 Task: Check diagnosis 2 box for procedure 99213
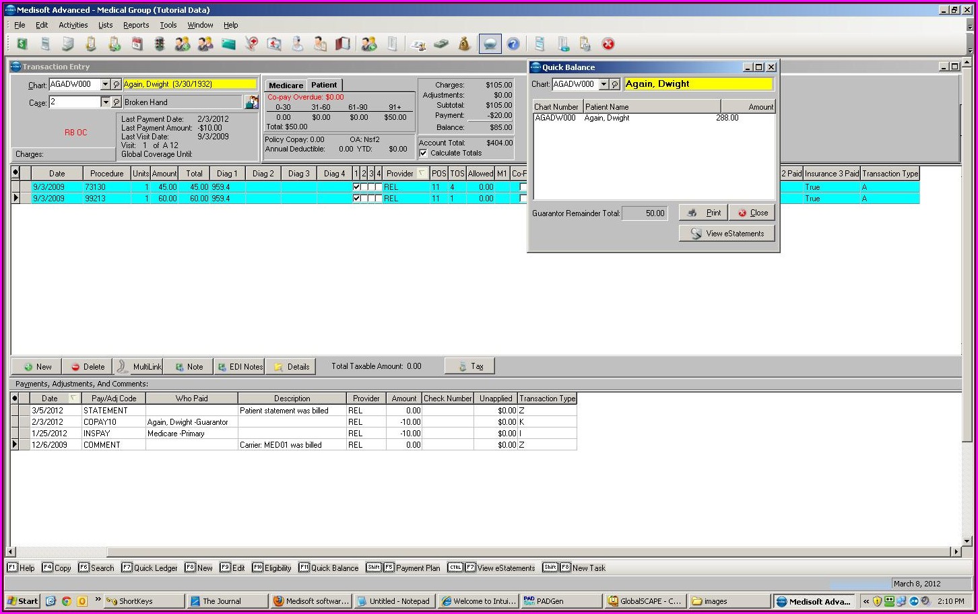pos(364,199)
